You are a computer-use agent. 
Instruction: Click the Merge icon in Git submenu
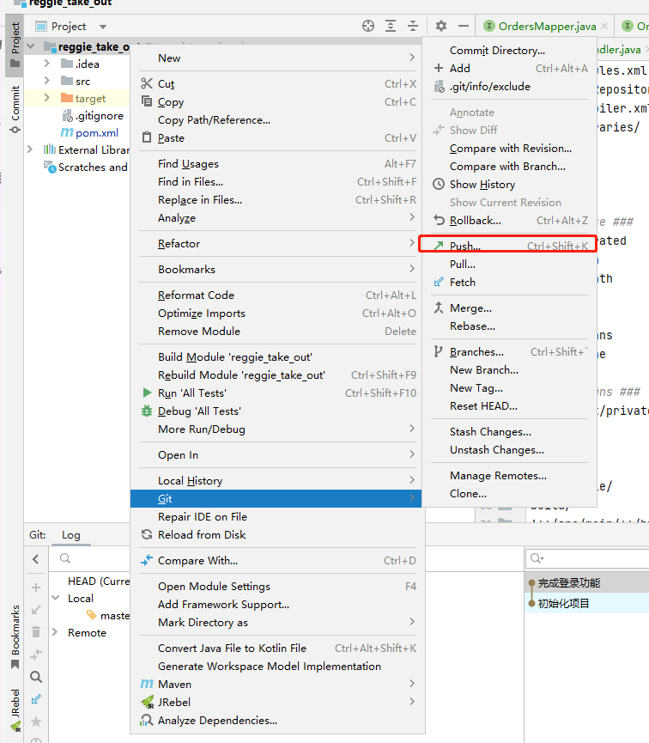click(x=439, y=308)
